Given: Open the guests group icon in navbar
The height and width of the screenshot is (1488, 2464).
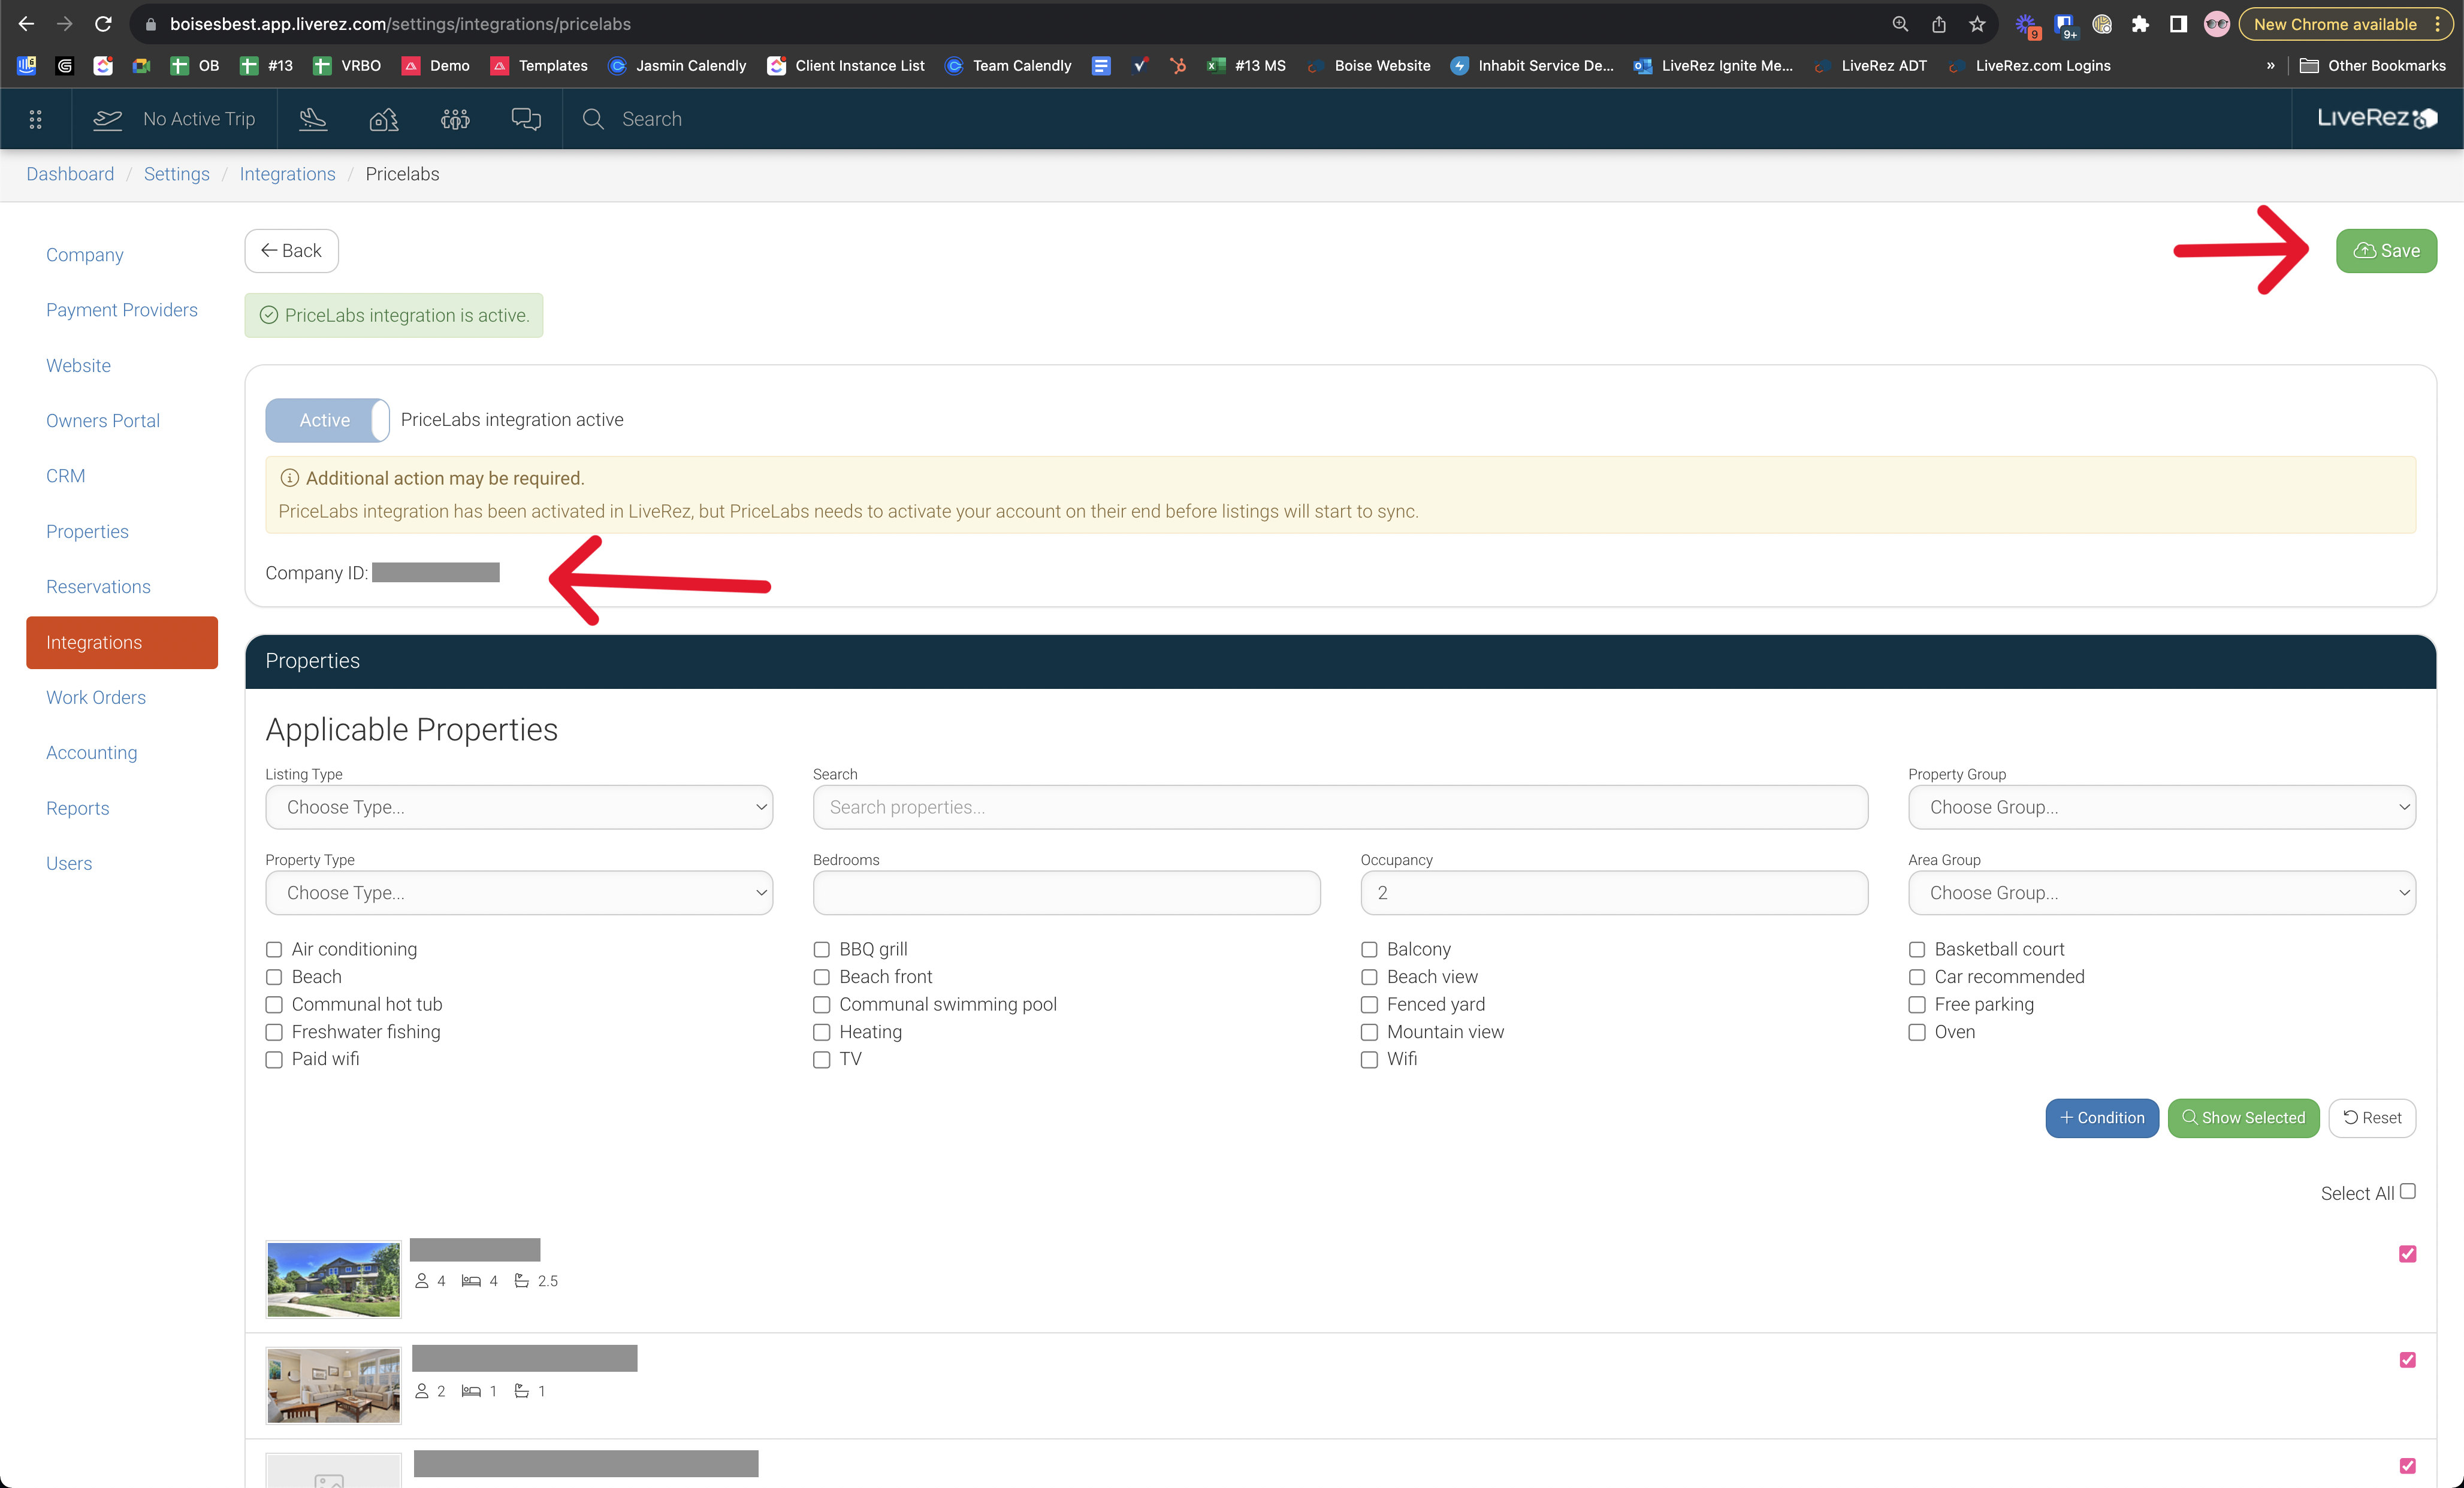Looking at the screenshot, I should [455, 119].
